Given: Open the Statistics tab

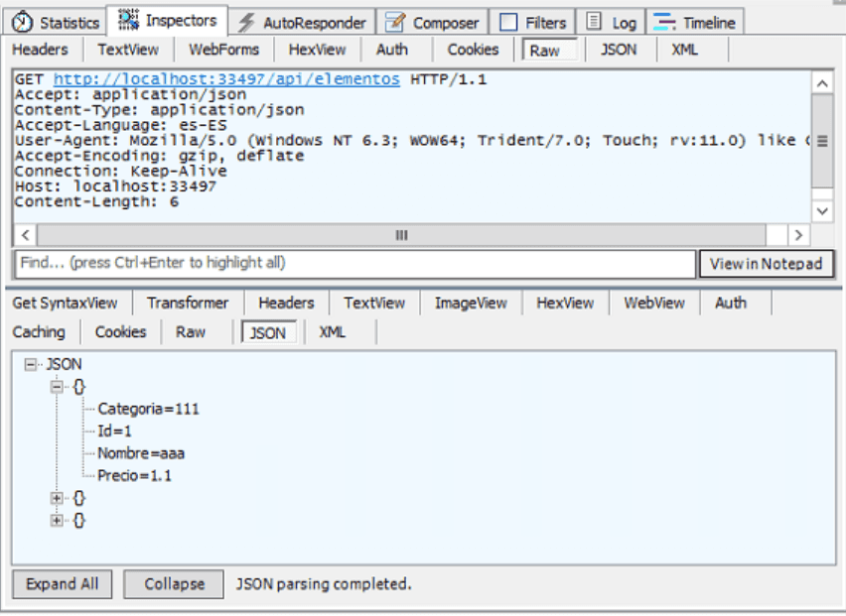Looking at the screenshot, I should point(57,23).
